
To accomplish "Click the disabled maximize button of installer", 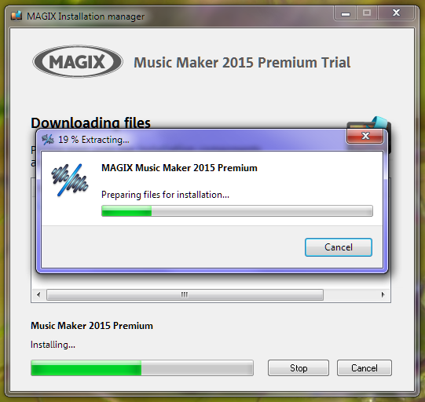I will point(367,13).
